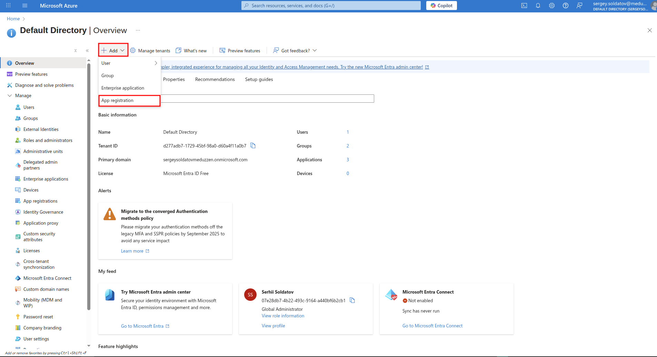The image size is (657, 357).
Task: Click the Copilot button
Action: coord(441,6)
